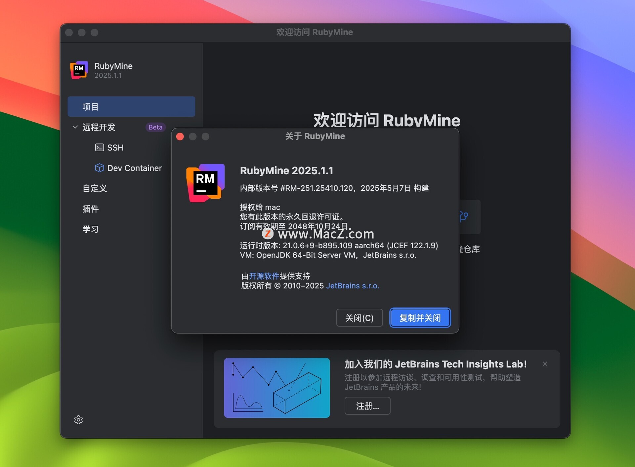The height and width of the screenshot is (467, 635).
Task: Click the sidebar version text 2025.1.1
Action: click(108, 75)
